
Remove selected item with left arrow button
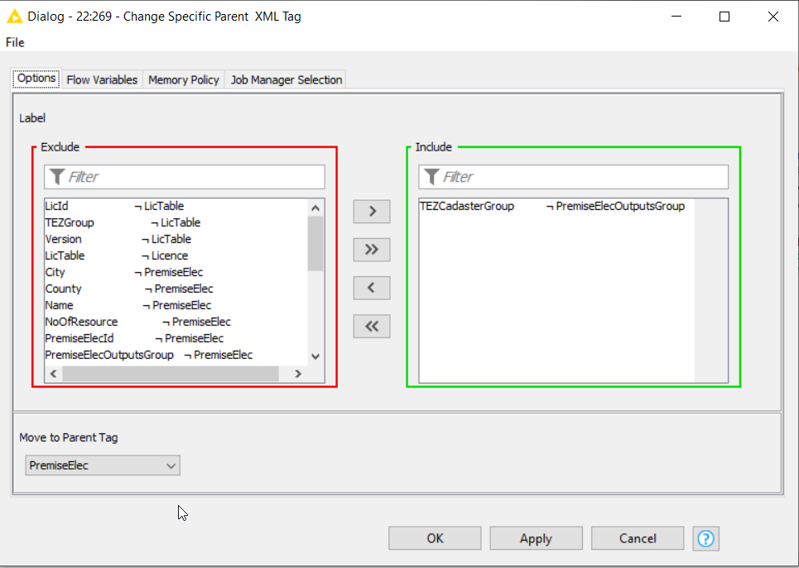point(371,288)
